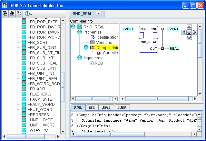This screenshot has height=141, width=206.
Task: Click library list scroll-down arrow
Action: click(x=63, y=132)
